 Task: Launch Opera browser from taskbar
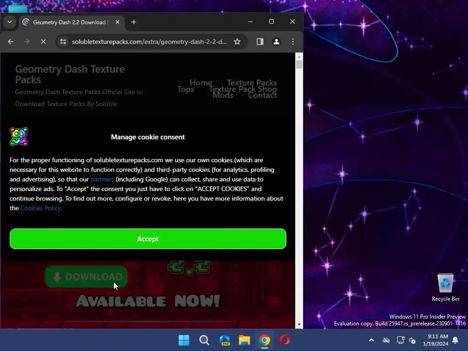[285, 340]
